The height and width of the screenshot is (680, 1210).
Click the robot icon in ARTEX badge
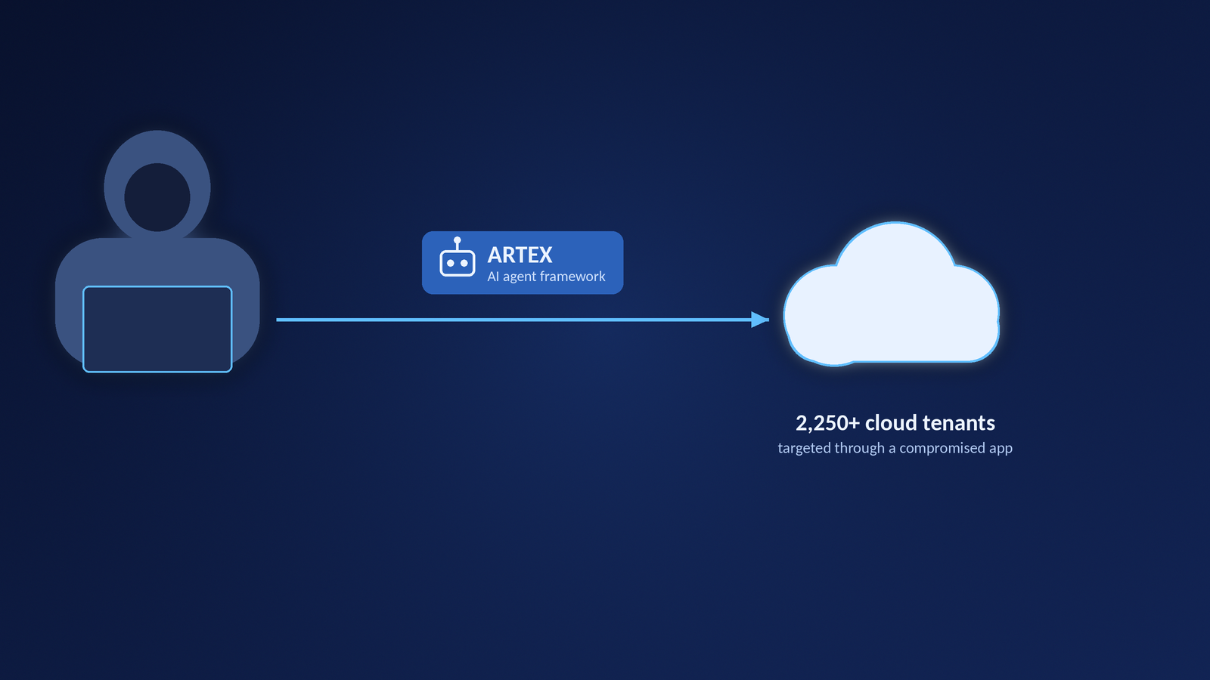(x=458, y=257)
